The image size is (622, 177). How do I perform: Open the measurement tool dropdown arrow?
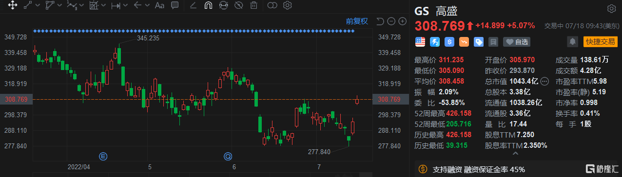pyautogui.click(x=103, y=6)
